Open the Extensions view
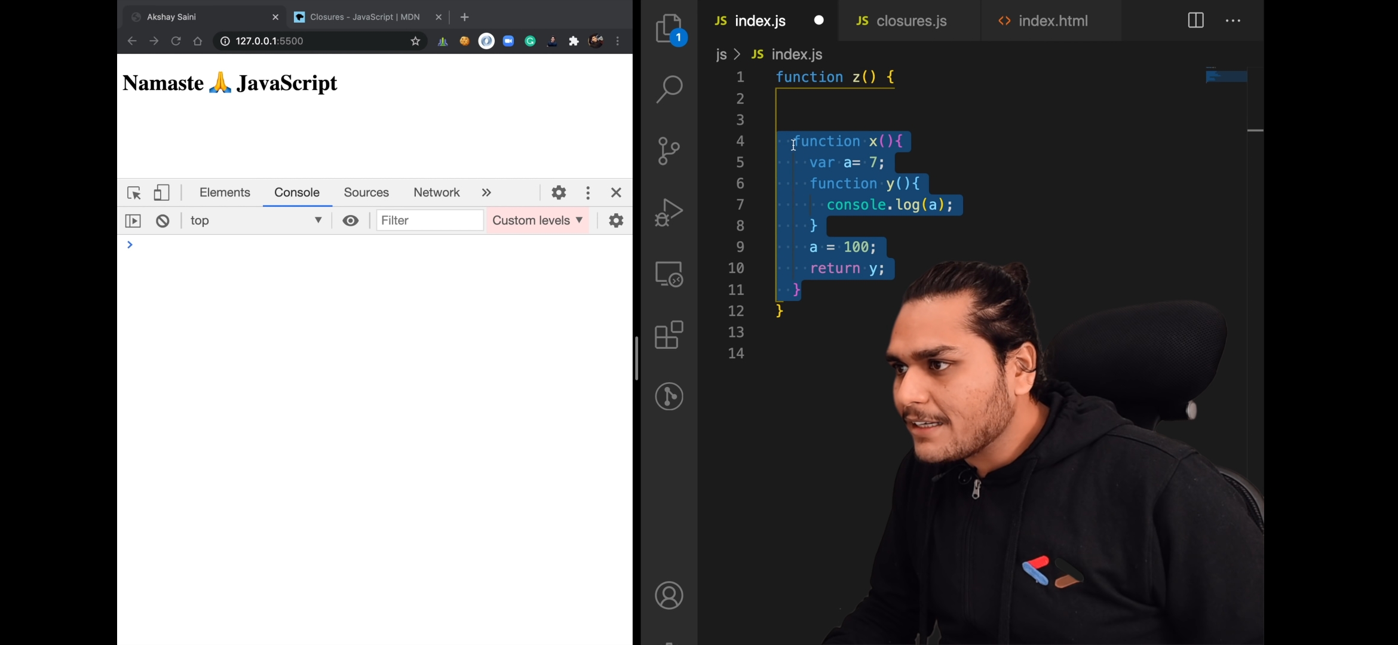Image resolution: width=1398 pixels, height=645 pixels. point(669,334)
